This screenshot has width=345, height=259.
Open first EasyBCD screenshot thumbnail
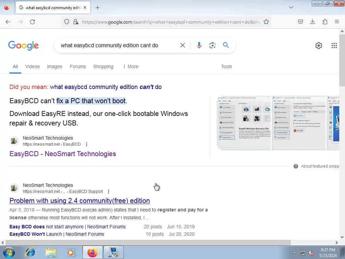(244, 123)
